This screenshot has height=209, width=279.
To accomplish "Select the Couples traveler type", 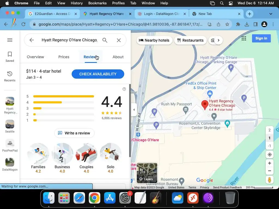I will pos(86,158).
